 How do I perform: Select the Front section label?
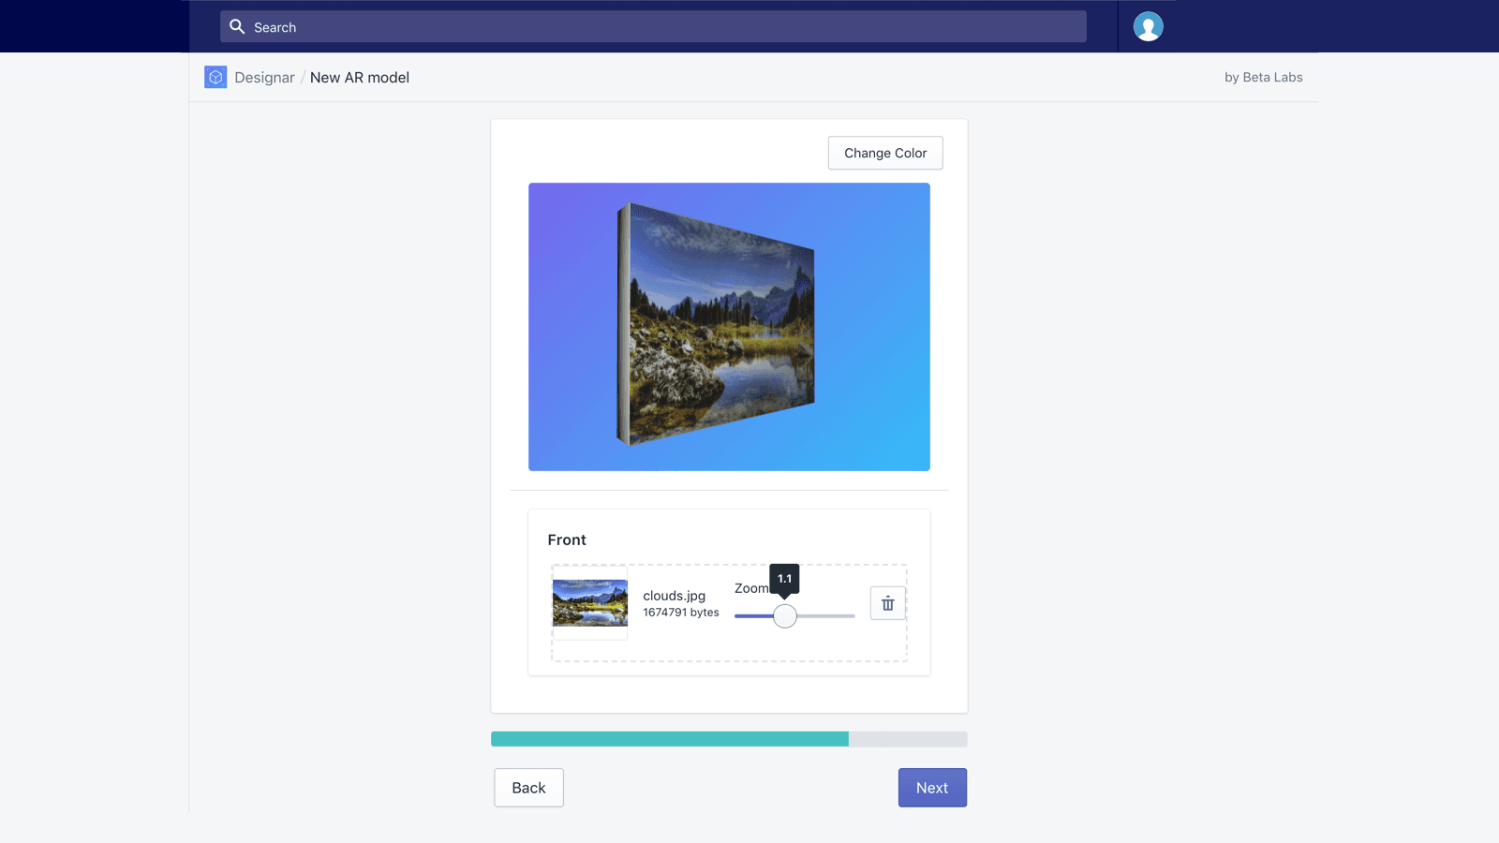pos(567,540)
